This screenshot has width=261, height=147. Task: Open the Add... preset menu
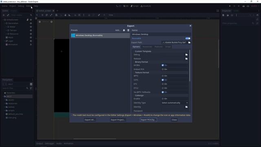(x=118, y=30)
